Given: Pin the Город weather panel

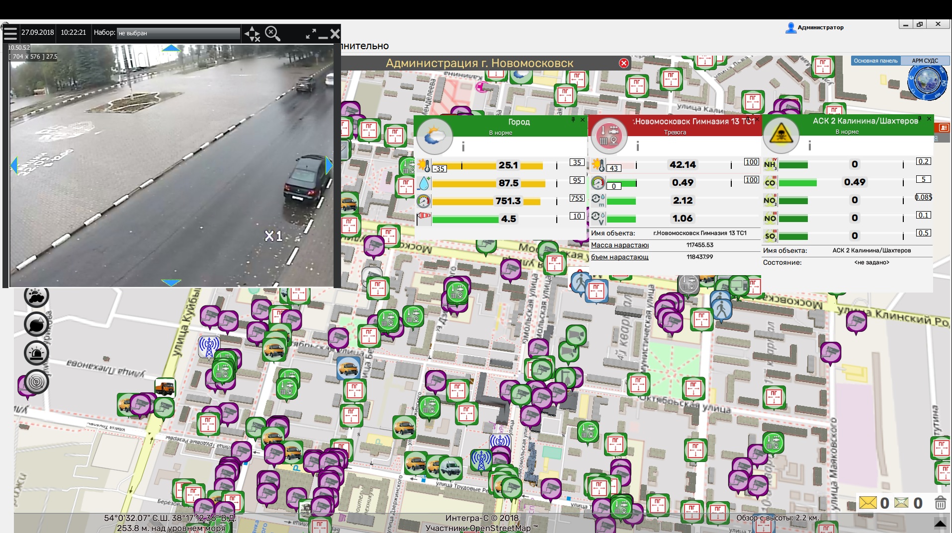Looking at the screenshot, I should point(573,120).
